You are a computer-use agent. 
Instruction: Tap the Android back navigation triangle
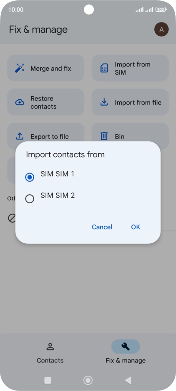tap(128, 380)
